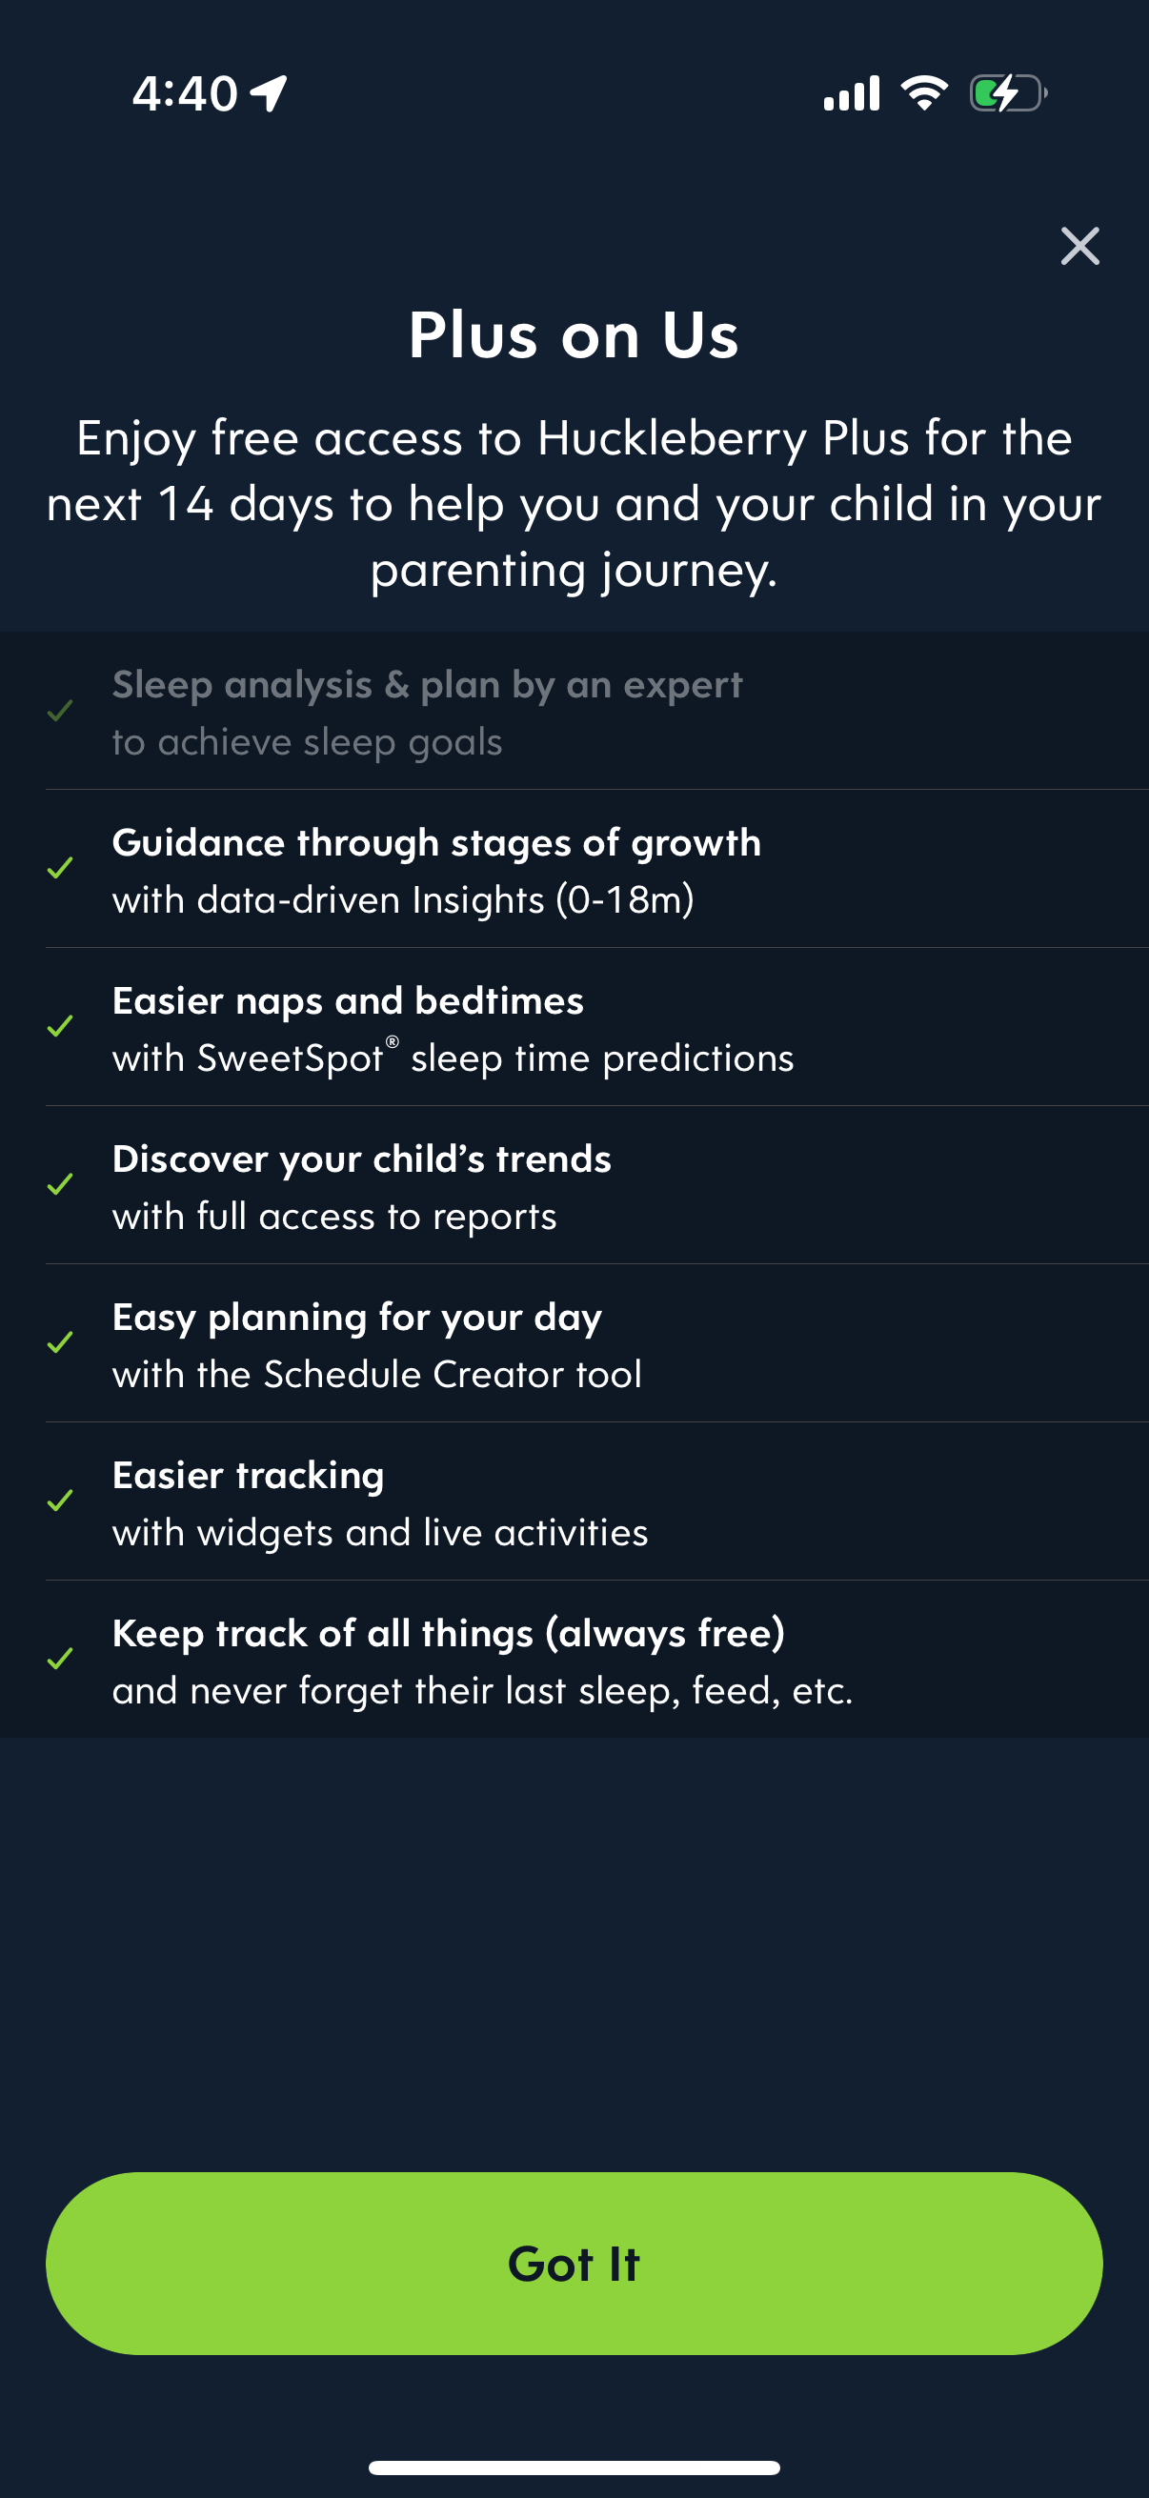Close the Plus on Us dialog
The height and width of the screenshot is (2498, 1149).
pyautogui.click(x=1079, y=247)
